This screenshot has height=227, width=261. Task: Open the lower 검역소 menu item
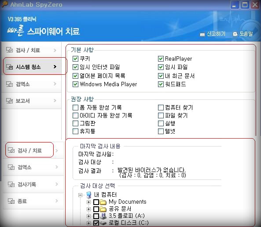33,167
